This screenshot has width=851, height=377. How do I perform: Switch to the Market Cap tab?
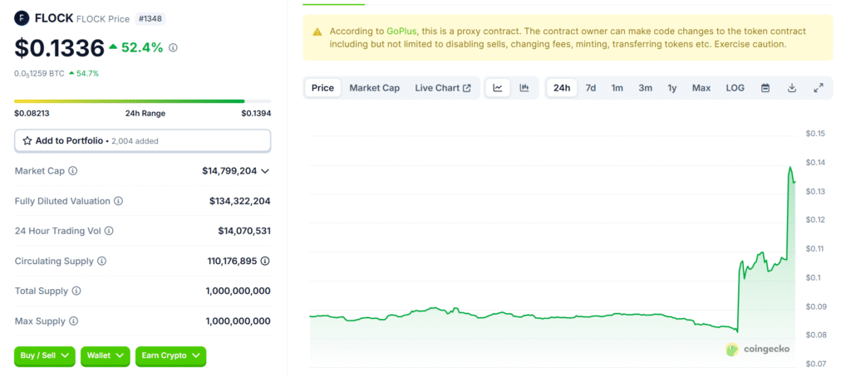click(374, 88)
